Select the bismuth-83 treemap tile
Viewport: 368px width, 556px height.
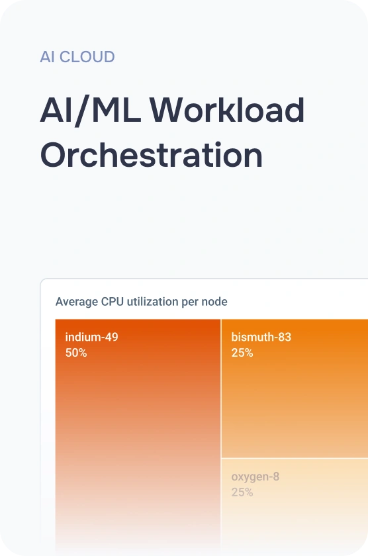tap(295, 389)
